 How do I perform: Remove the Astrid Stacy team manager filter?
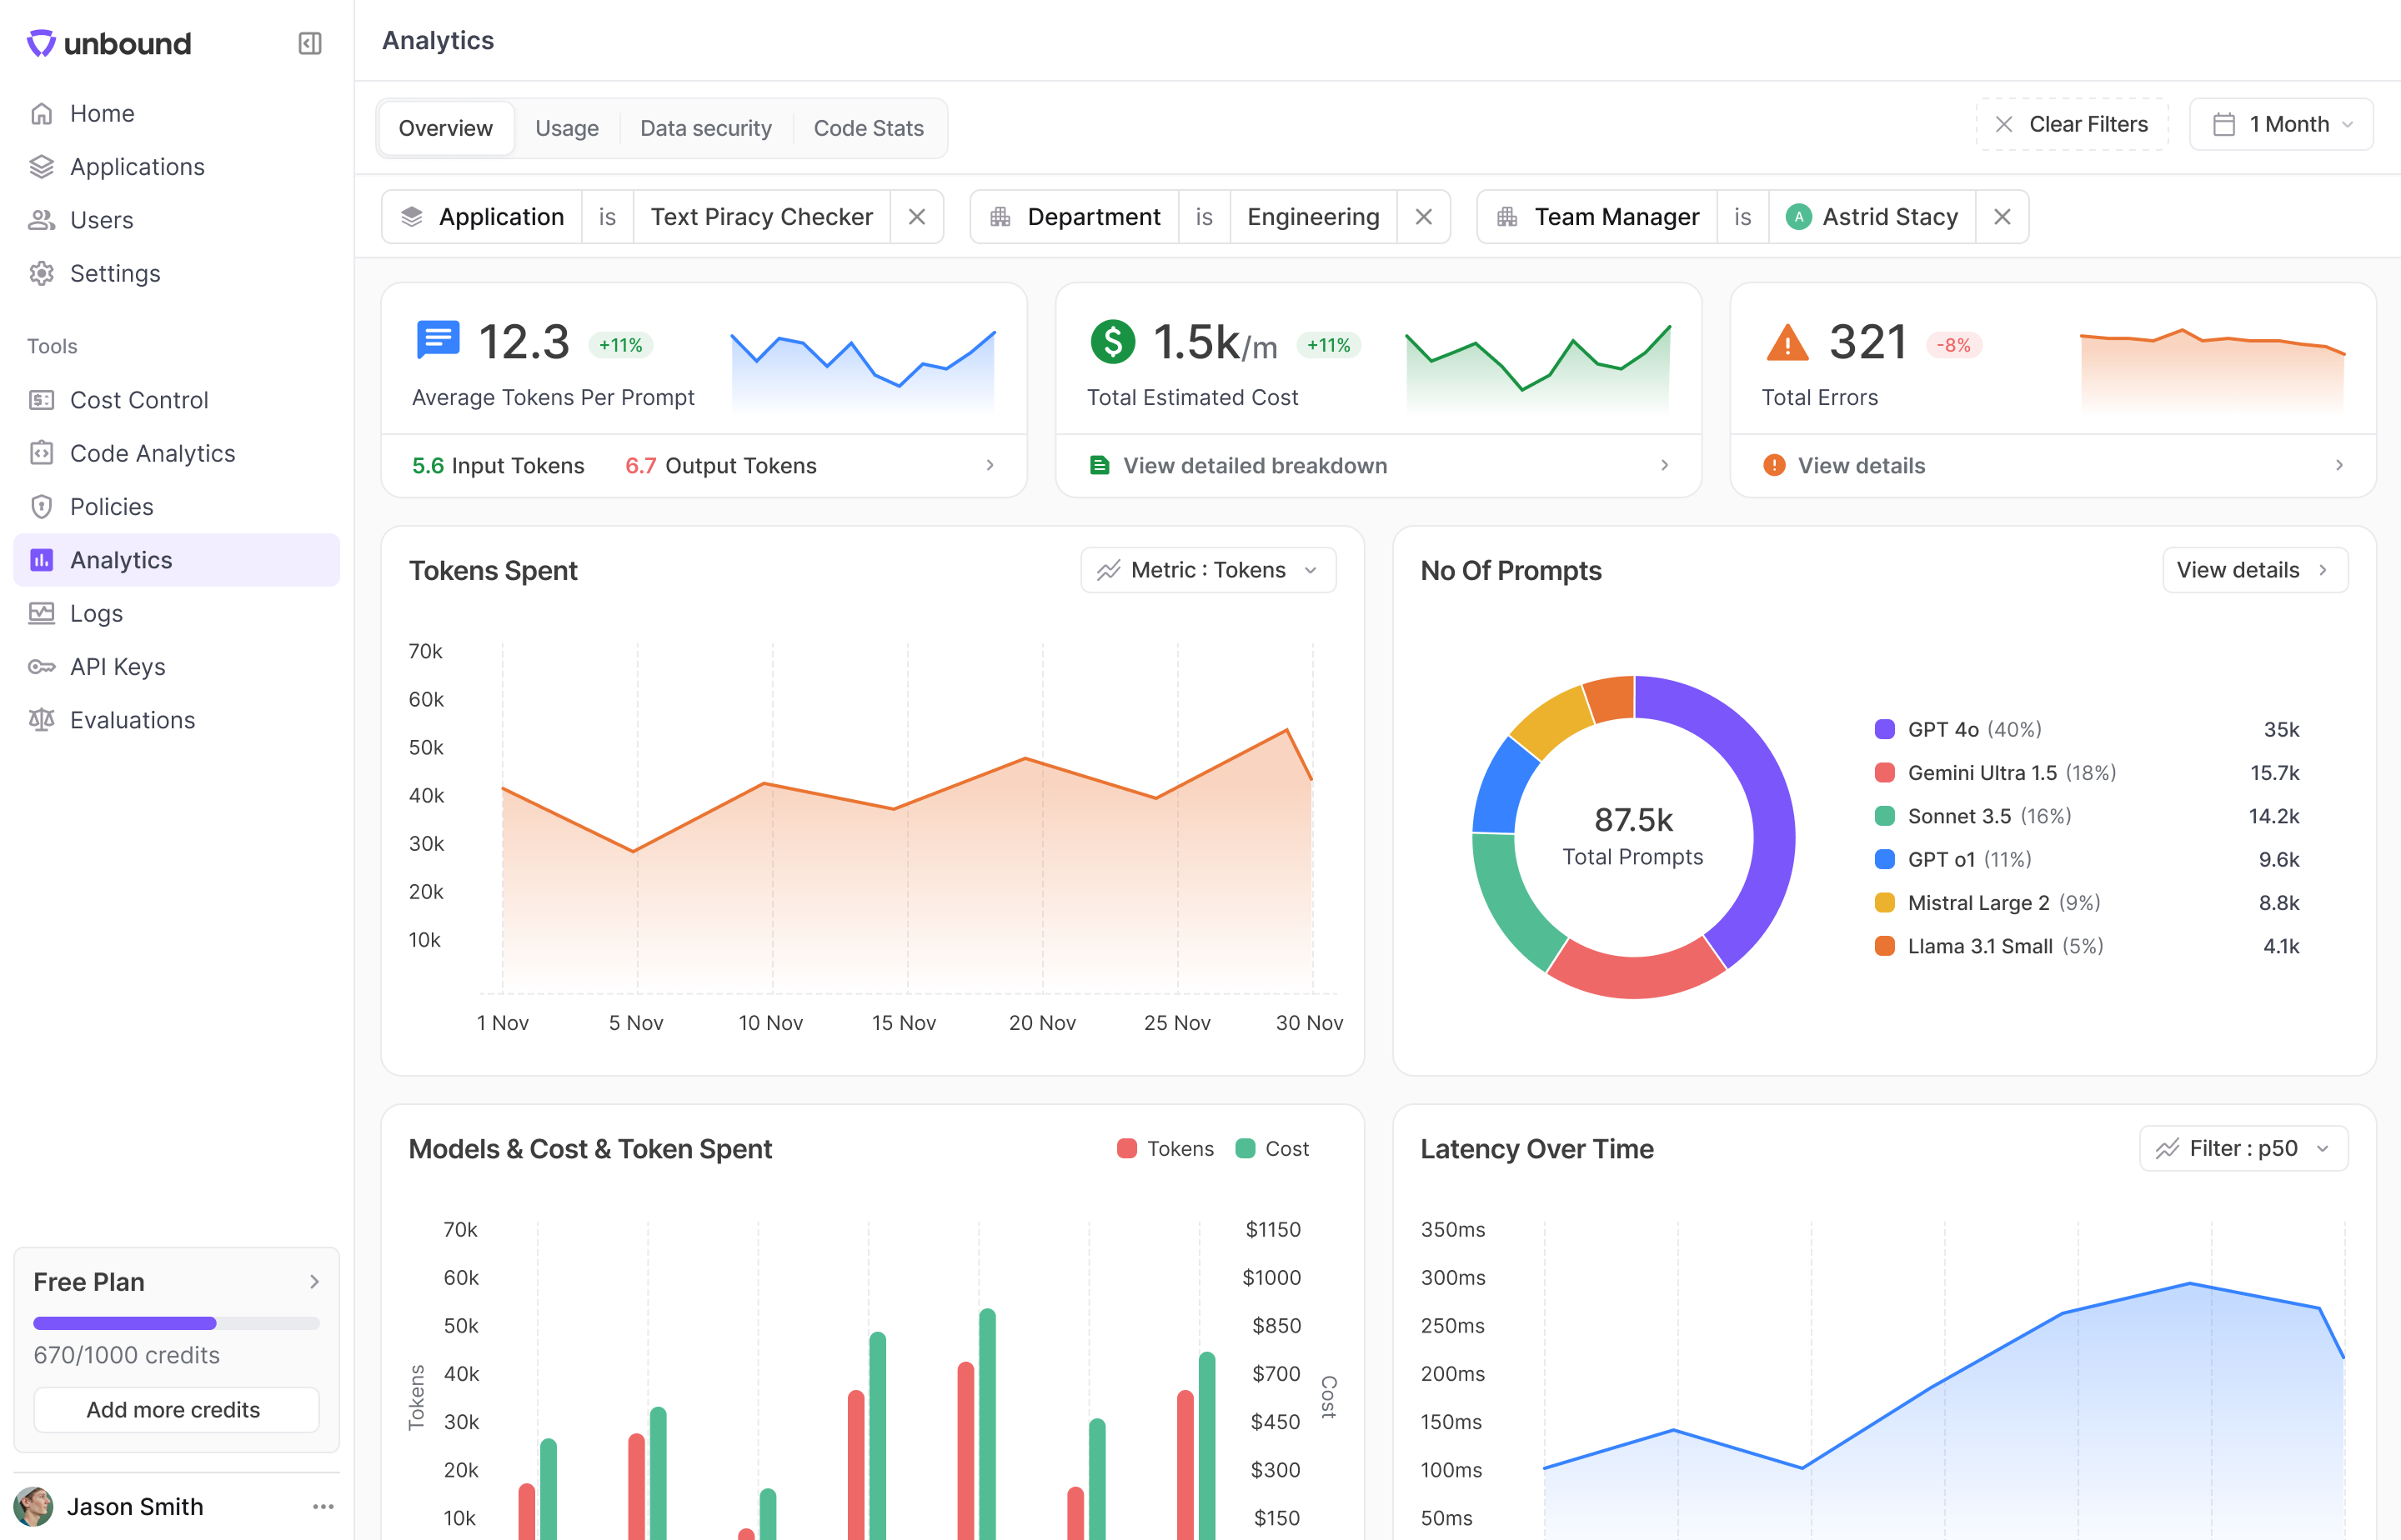[2002, 217]
